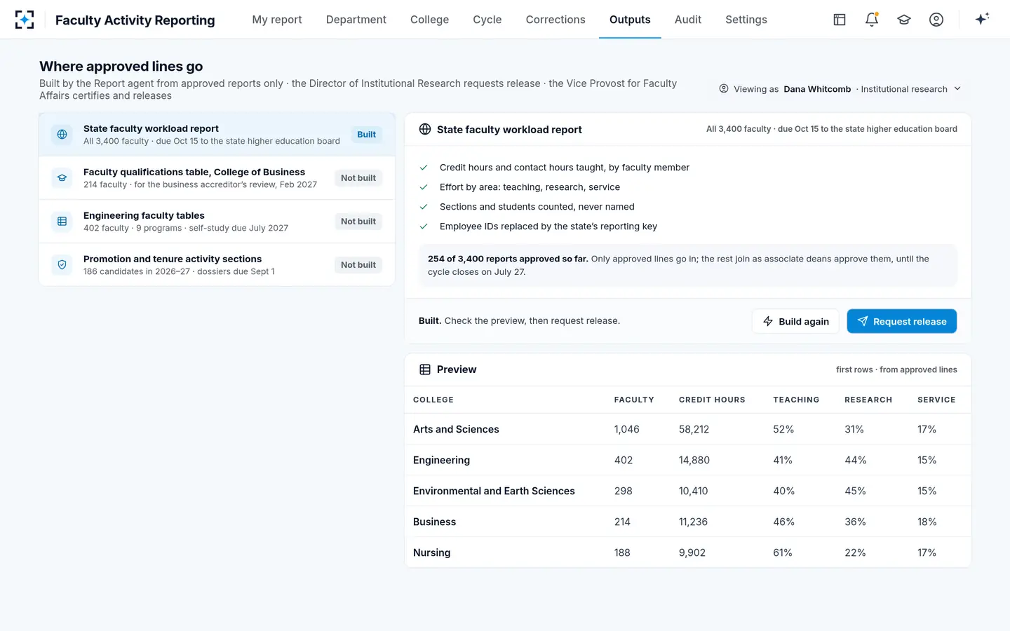This screenshot has height=631, width=1010.
Task: Select Faculty qualifications table, College of Business
Action: 217,178
